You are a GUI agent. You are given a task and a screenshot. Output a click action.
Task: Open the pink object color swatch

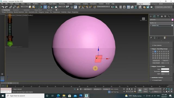[x=172, y=20]
